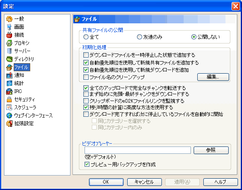Open the サーバー settings page
The height and width of the screenshot is (190, 242).
click(x=23, y=51)
